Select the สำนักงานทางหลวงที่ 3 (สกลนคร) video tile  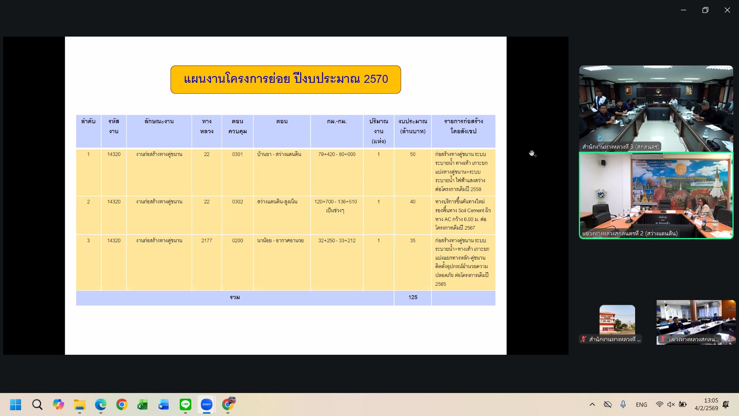pyautogui.click(x=656, y=108)
